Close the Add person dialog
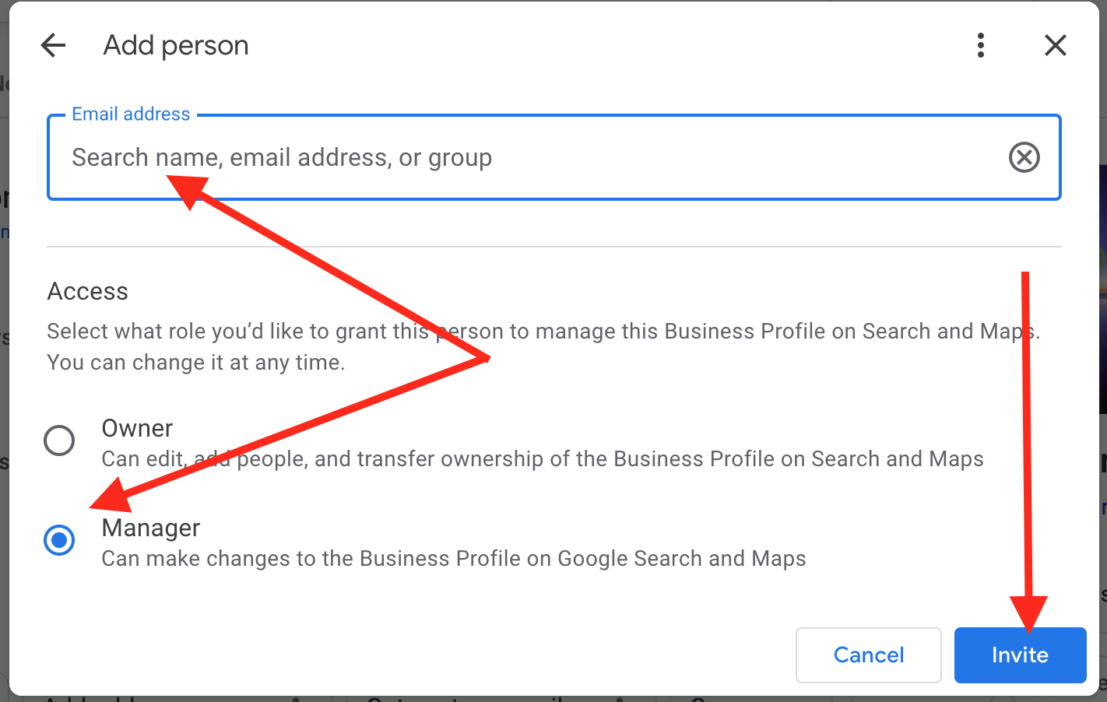The width and height of the screenshot is (1107, 702). pos(1055,45)
